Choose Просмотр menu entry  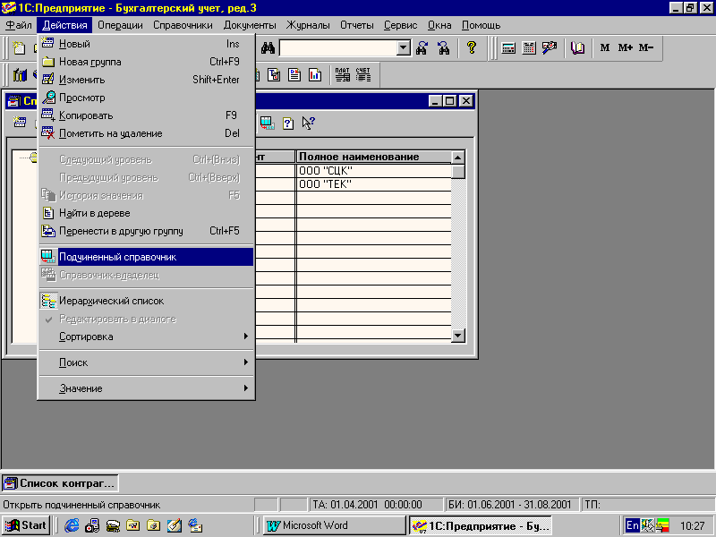pos(146,98)
